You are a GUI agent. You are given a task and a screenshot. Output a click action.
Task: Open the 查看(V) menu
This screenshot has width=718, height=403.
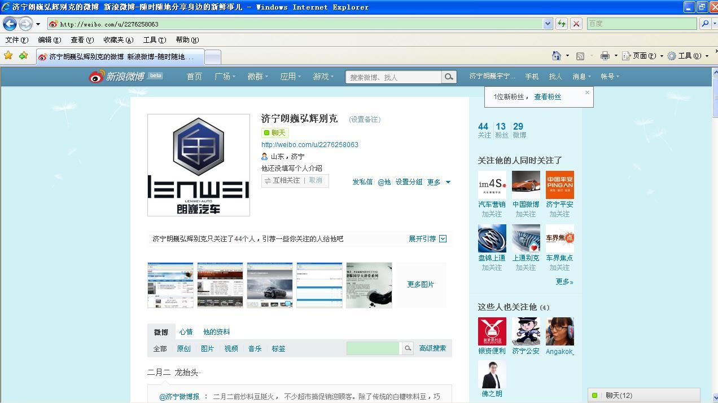coord(82,40)
